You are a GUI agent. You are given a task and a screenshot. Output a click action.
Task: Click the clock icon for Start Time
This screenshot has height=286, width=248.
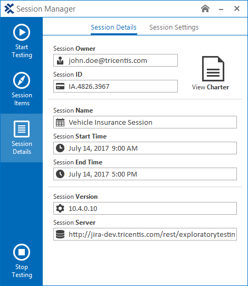pyautogui.click(x=60, y=148)
